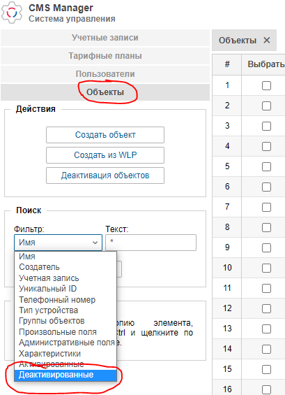Click the Деактивация объектов button

tap(105, 175)
